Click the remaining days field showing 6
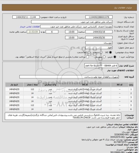The image size is (139, 153). pos(52,32)
